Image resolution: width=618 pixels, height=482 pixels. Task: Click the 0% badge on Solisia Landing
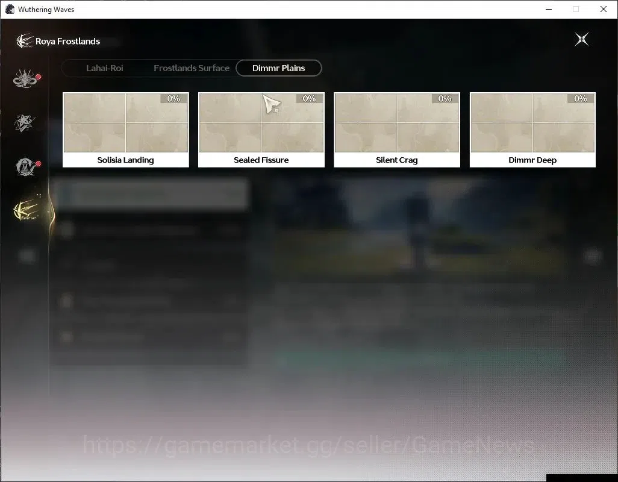173,99
